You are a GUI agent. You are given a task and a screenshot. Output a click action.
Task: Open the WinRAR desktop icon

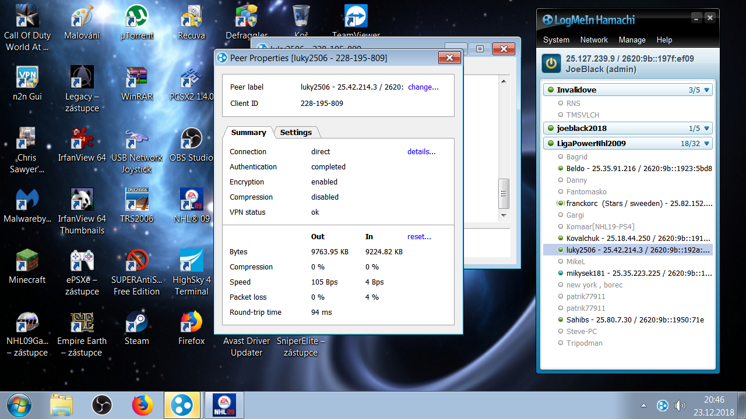137,83
